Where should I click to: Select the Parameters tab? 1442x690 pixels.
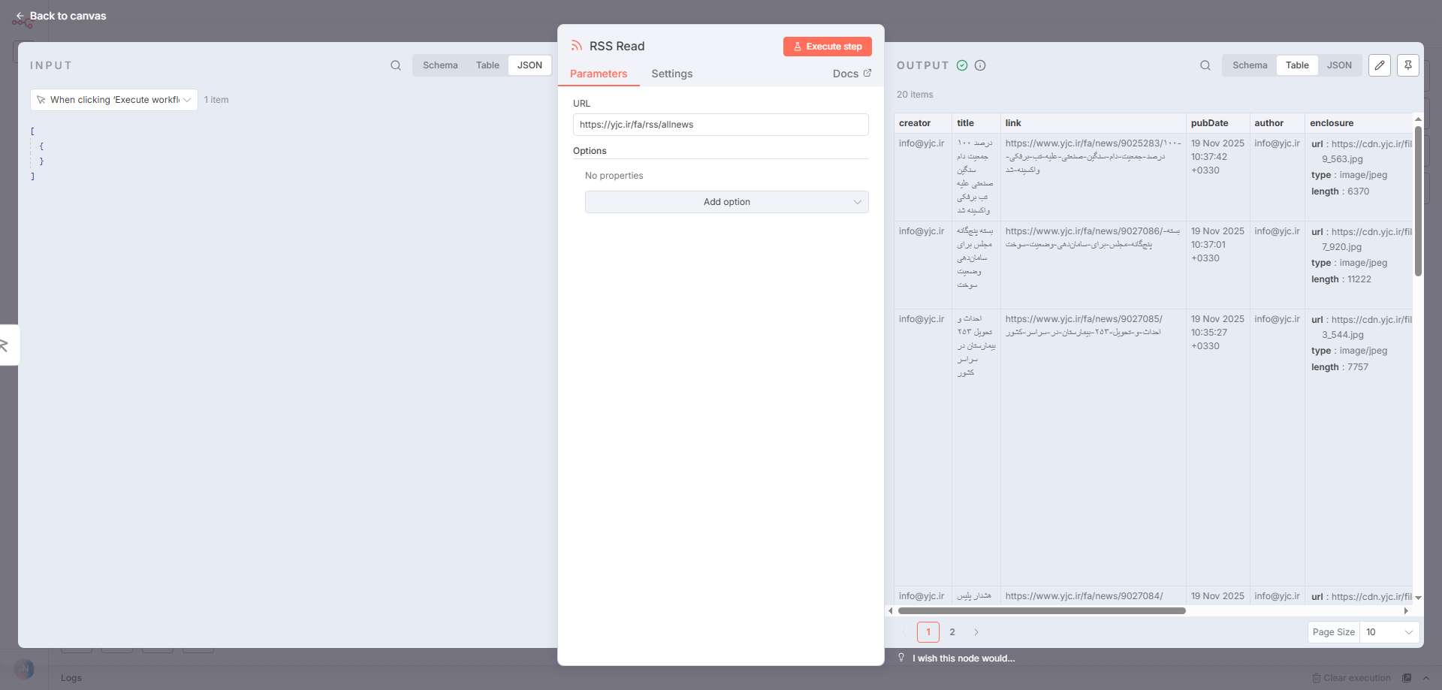point(599,74)
